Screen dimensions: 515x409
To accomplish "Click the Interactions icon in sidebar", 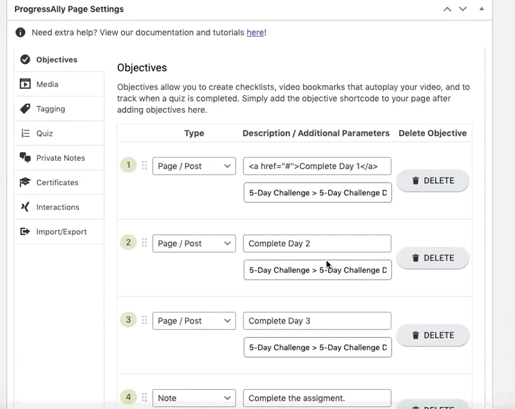I will pos(25,207).
